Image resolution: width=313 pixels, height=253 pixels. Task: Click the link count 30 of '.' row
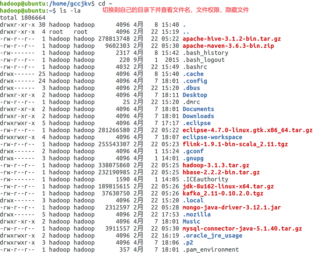[42, 25]
